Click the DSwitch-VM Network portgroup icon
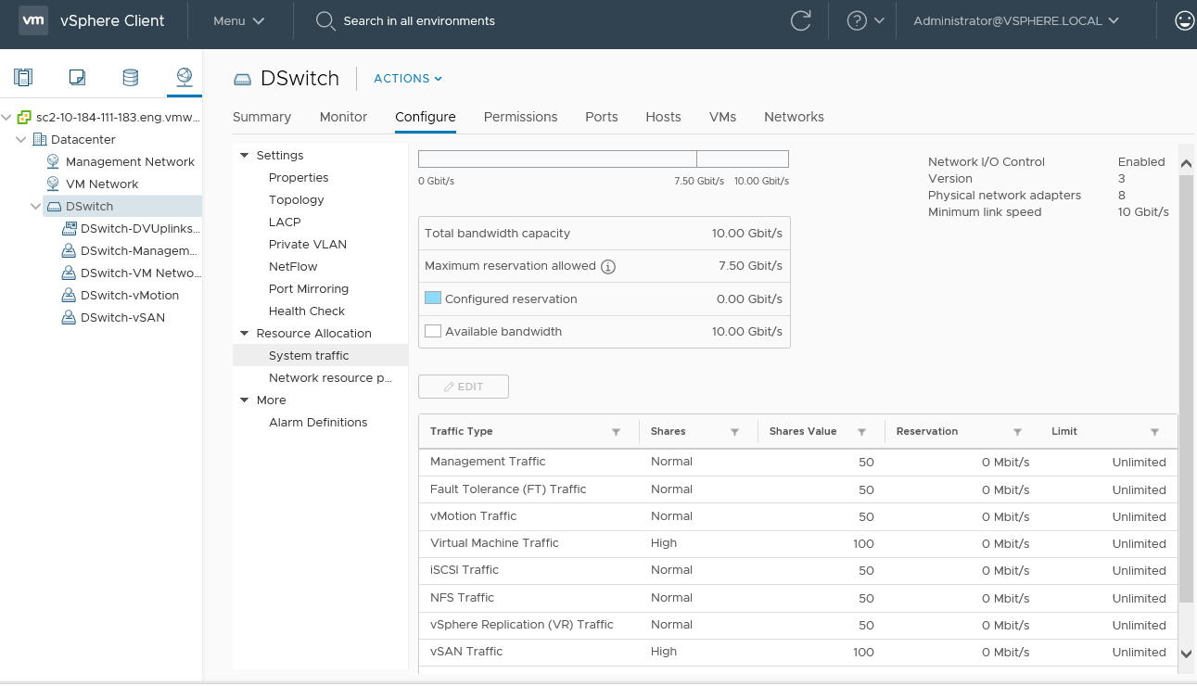The image size is (1197, 686). (x=70, y=273)
